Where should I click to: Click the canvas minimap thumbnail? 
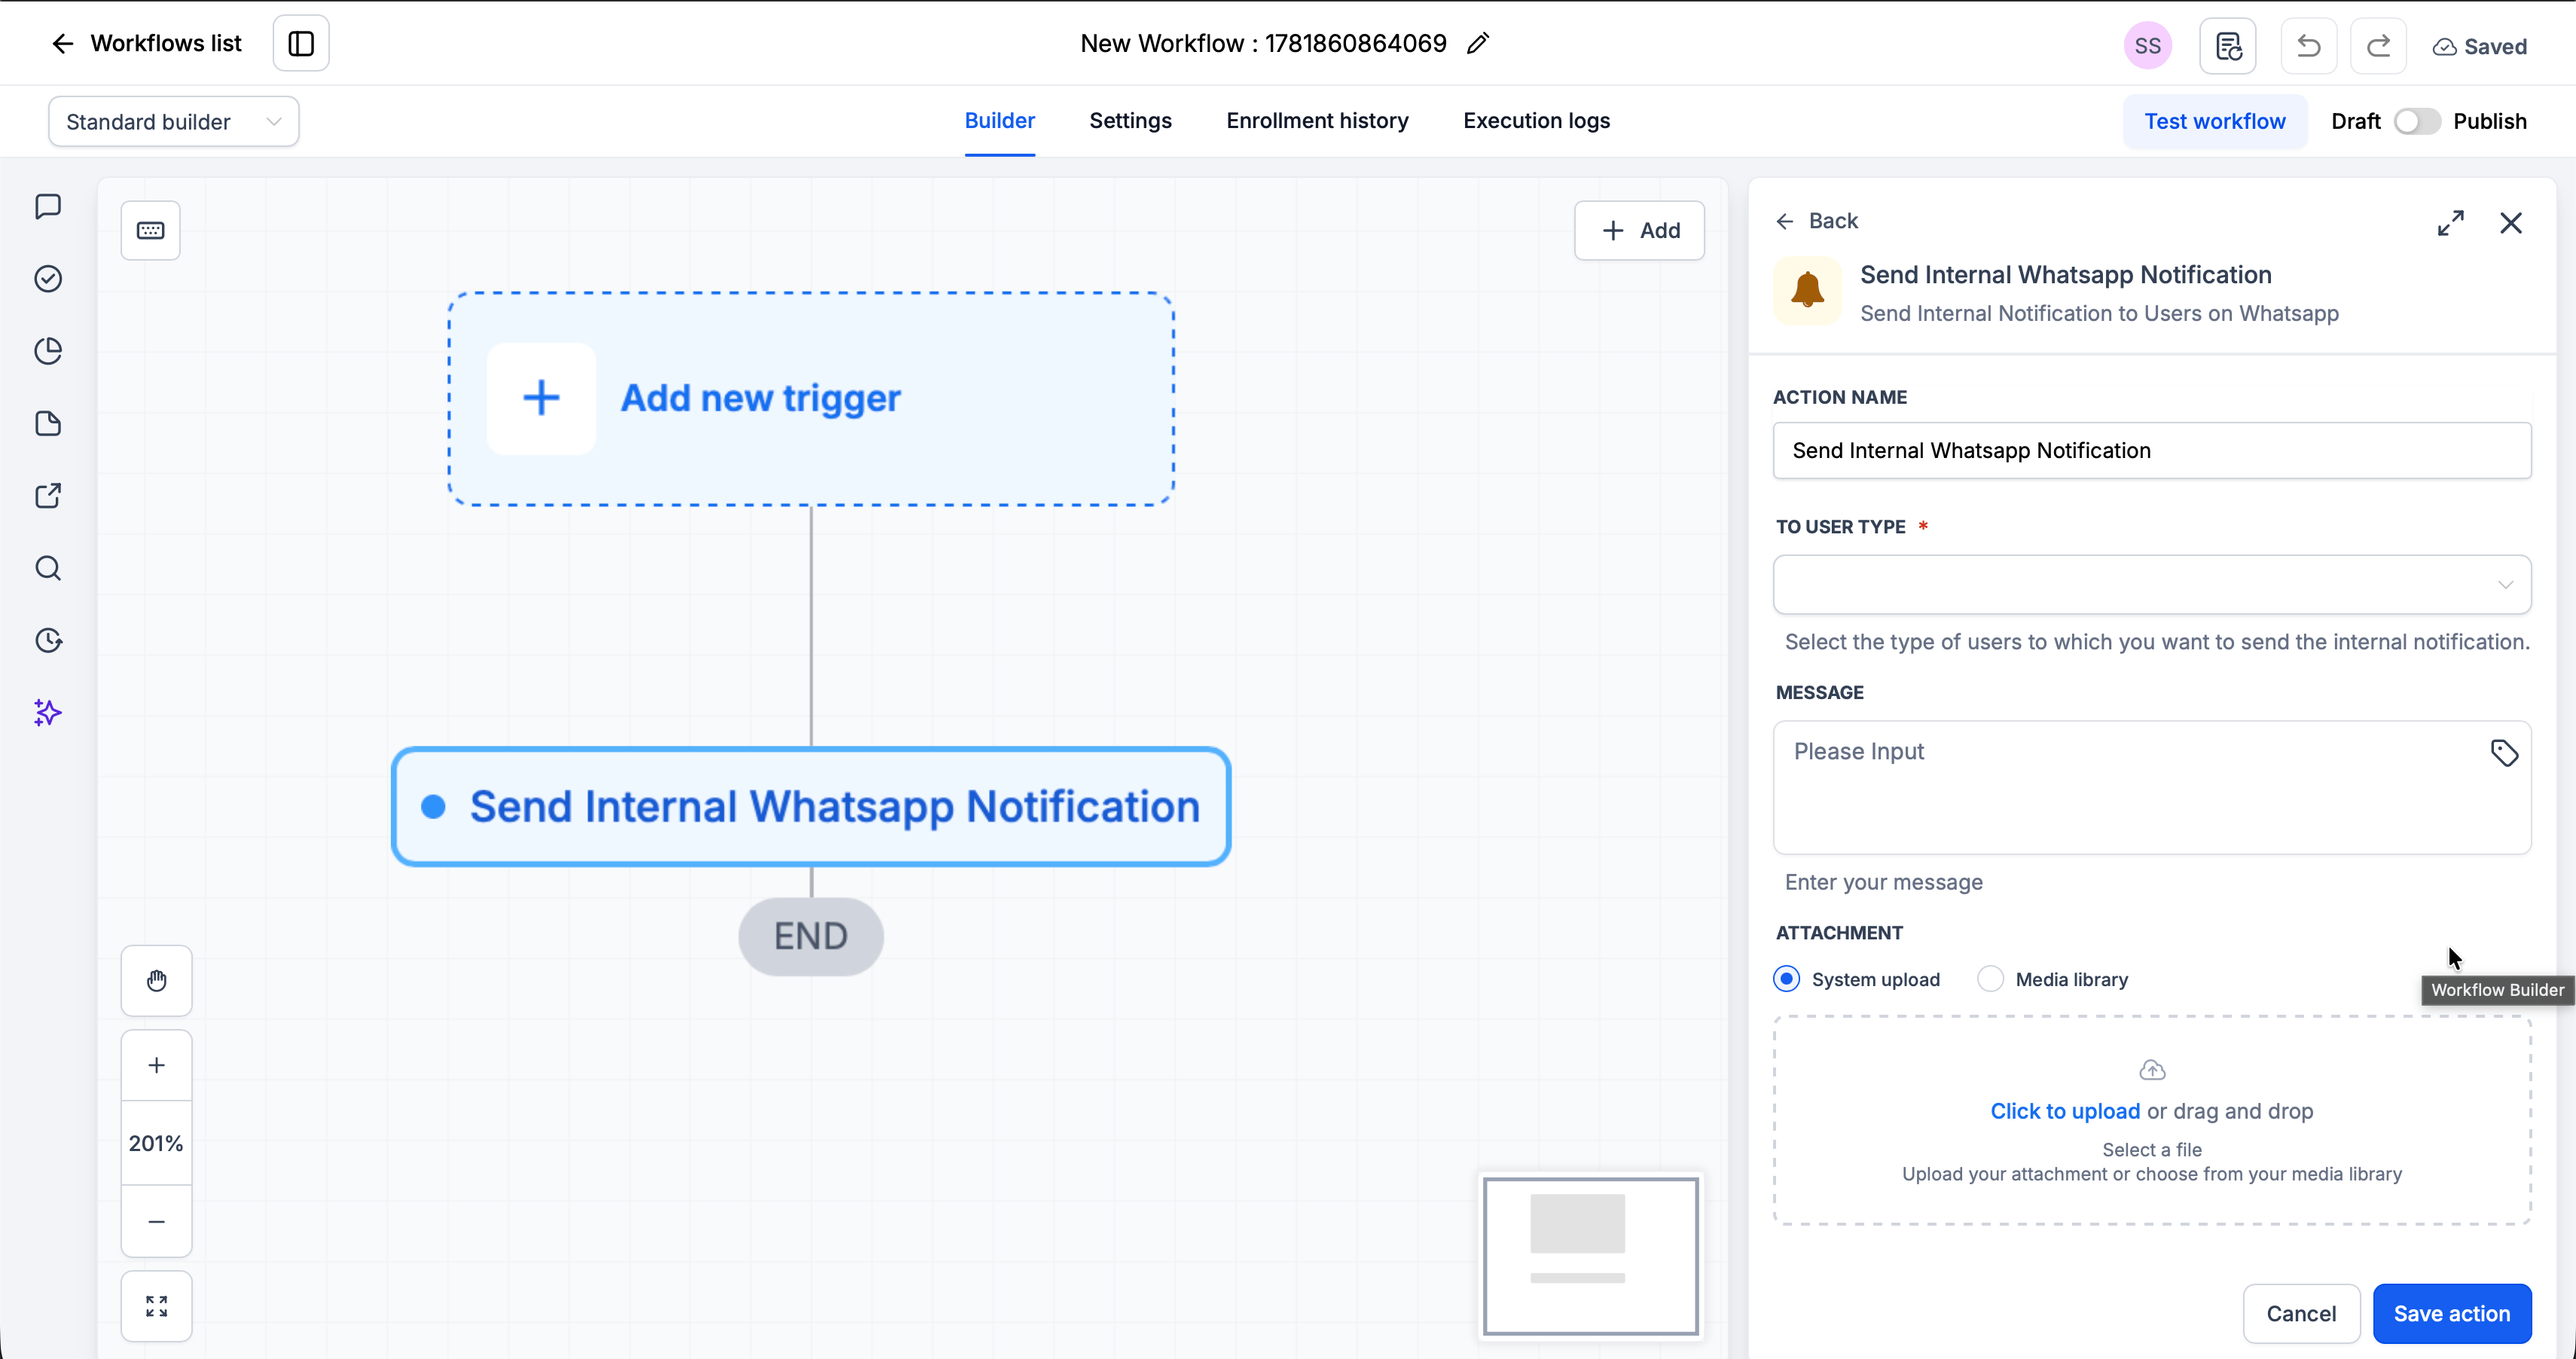(x=1590, y=1256)
